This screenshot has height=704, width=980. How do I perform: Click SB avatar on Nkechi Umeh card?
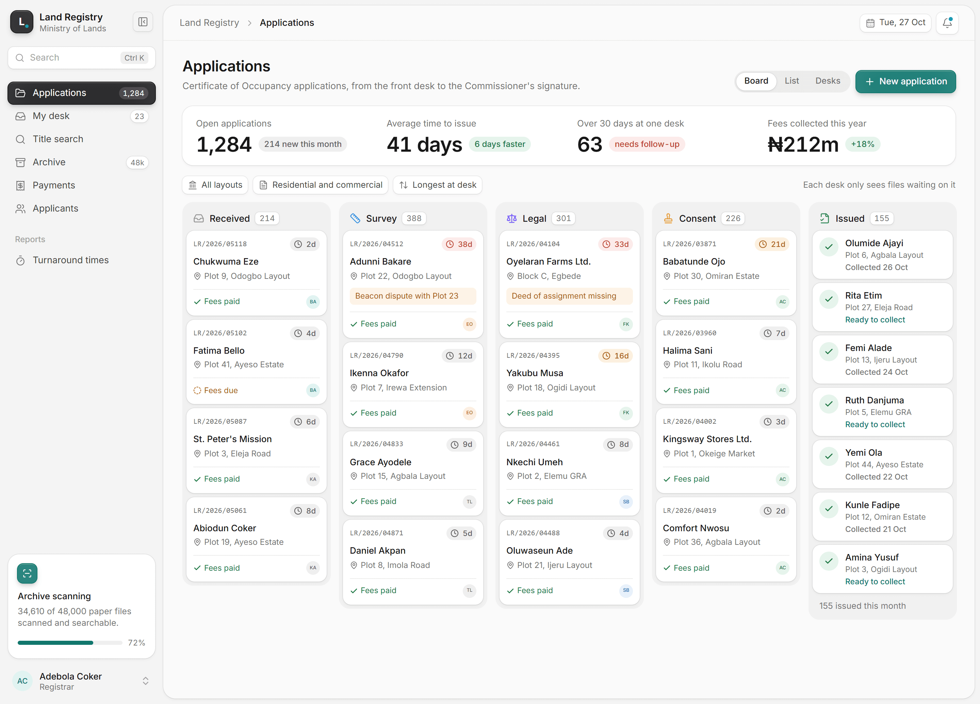pos(626,501)
